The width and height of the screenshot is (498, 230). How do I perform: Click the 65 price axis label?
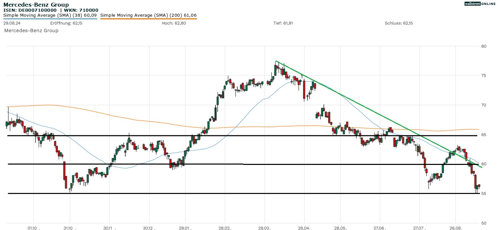point(483,135)
